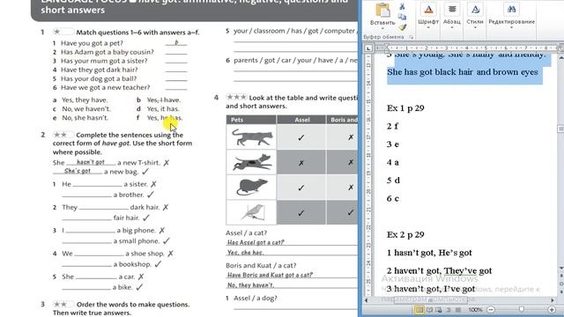
Task: Click 'Assel / a dog?' prompt
Action: (256, 299)
